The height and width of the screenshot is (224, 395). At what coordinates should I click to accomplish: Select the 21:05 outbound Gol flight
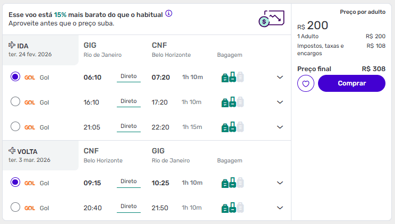[15, 126]
